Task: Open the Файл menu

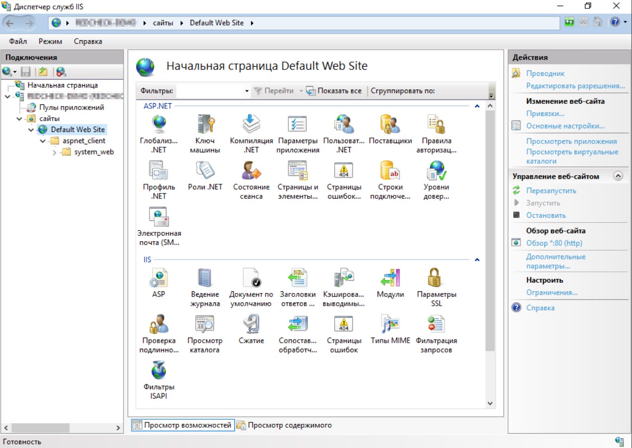Action: point(18,41)
